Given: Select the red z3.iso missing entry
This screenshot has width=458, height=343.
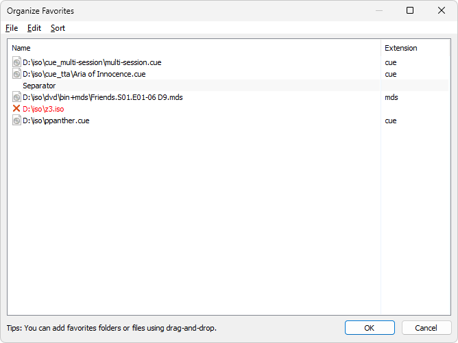Looking at the screenshot, I should (x=43, y=109).
